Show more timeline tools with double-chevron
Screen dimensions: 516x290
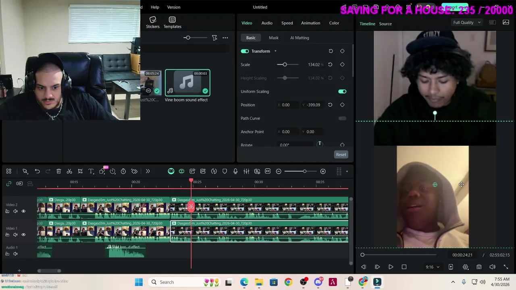click(148, 172)
